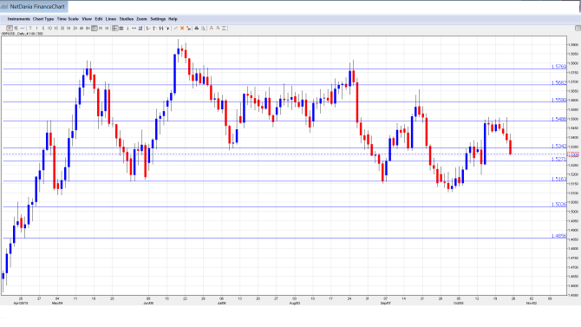This screenshot has width=581, height=327.
Task: Click the remove all lines icon
Action: coord(188,28)
